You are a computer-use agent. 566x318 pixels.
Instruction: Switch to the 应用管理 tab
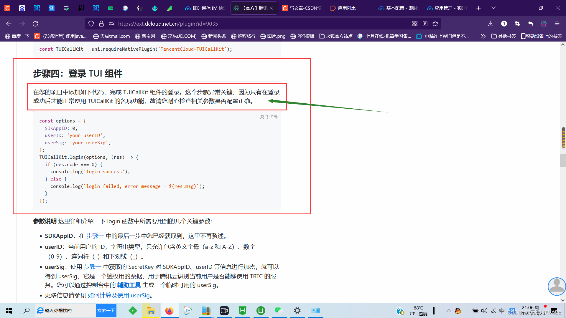click(447, 8)
